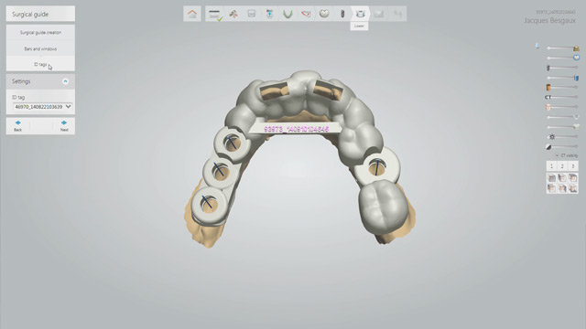The width and height of the screenshot is (586, 329).
Task: Collapse the Settings panel chevron
Action: (x=65, y=81)
